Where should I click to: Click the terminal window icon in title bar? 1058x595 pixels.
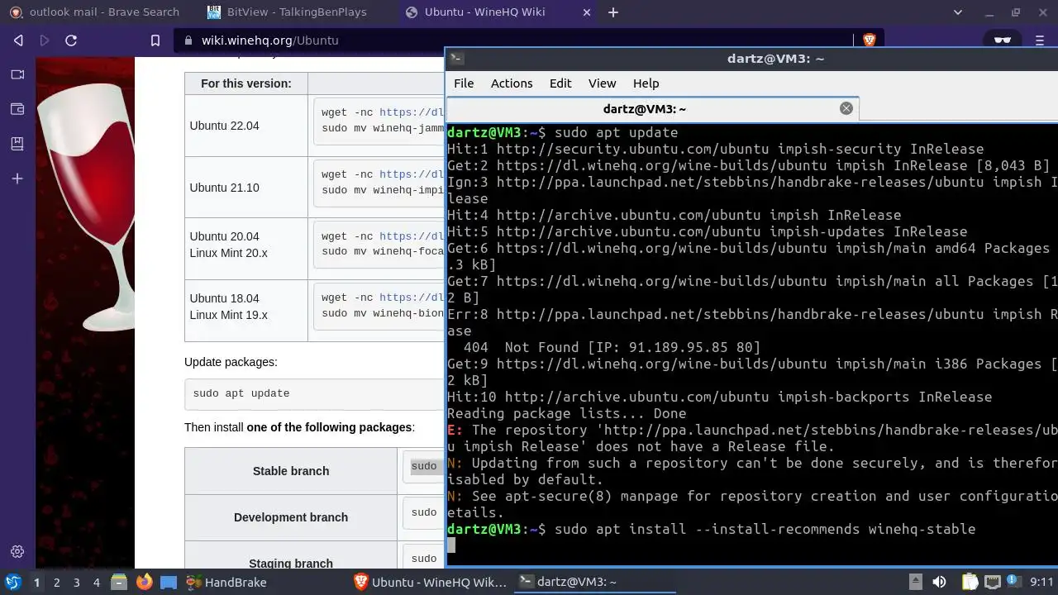click(x=456, y=58)
